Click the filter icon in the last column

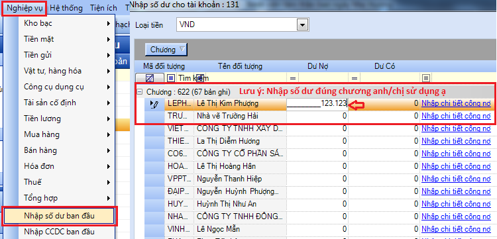click(x=425, y=78)
